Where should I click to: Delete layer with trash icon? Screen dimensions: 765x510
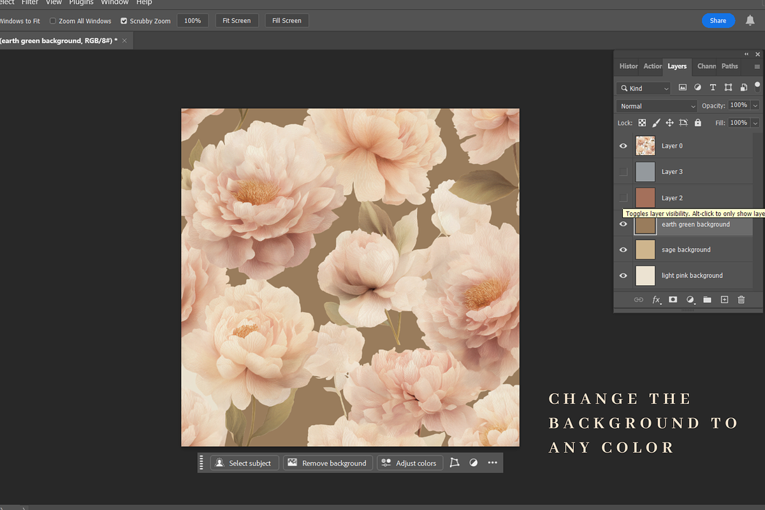[x=741, y=300]
